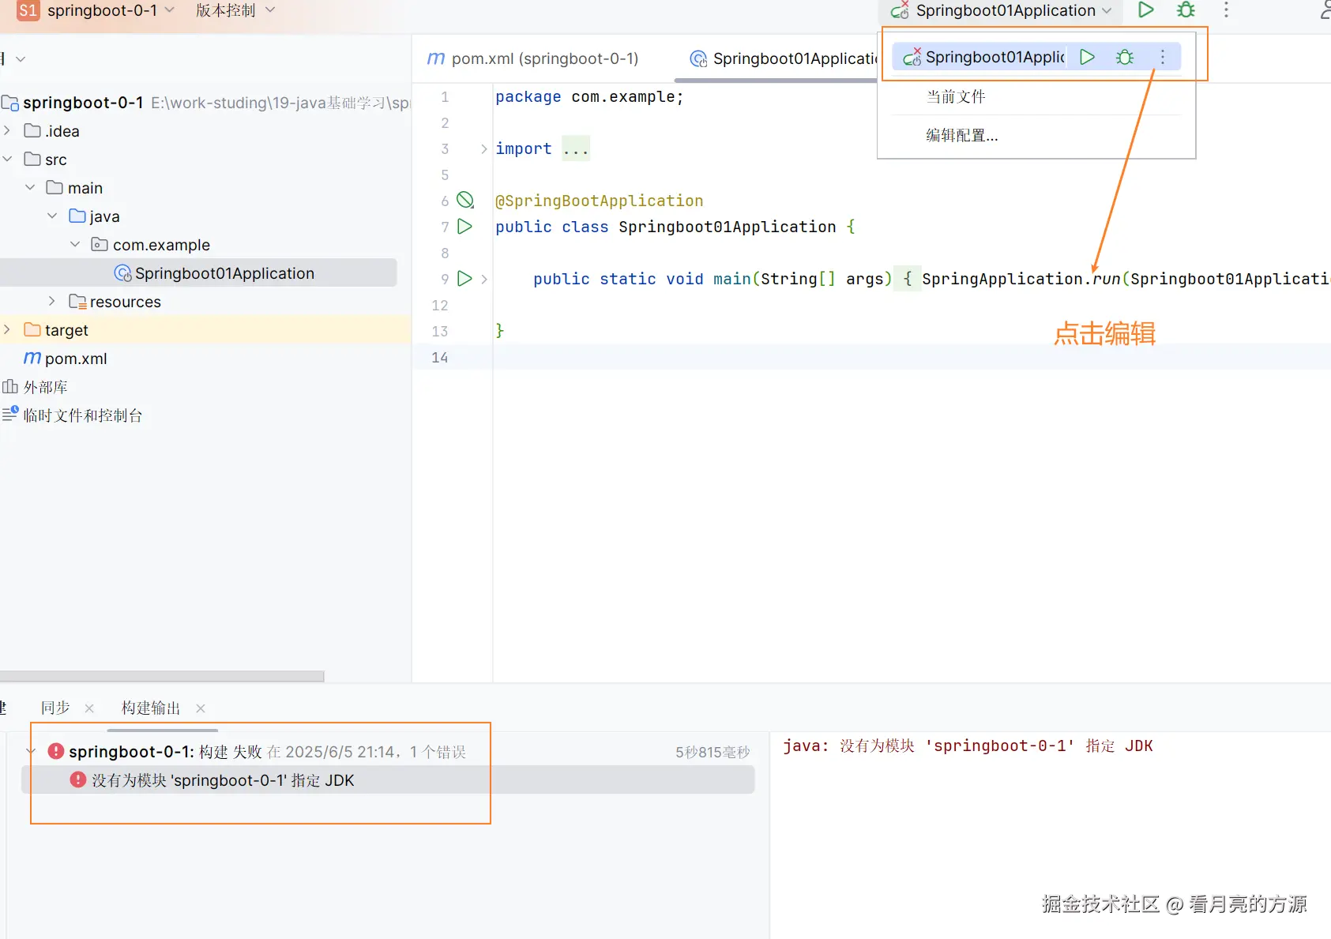This screenshot has height=939, width=1331.
Task: Click the S1 project badge icon
Action: tap(28, 10)
